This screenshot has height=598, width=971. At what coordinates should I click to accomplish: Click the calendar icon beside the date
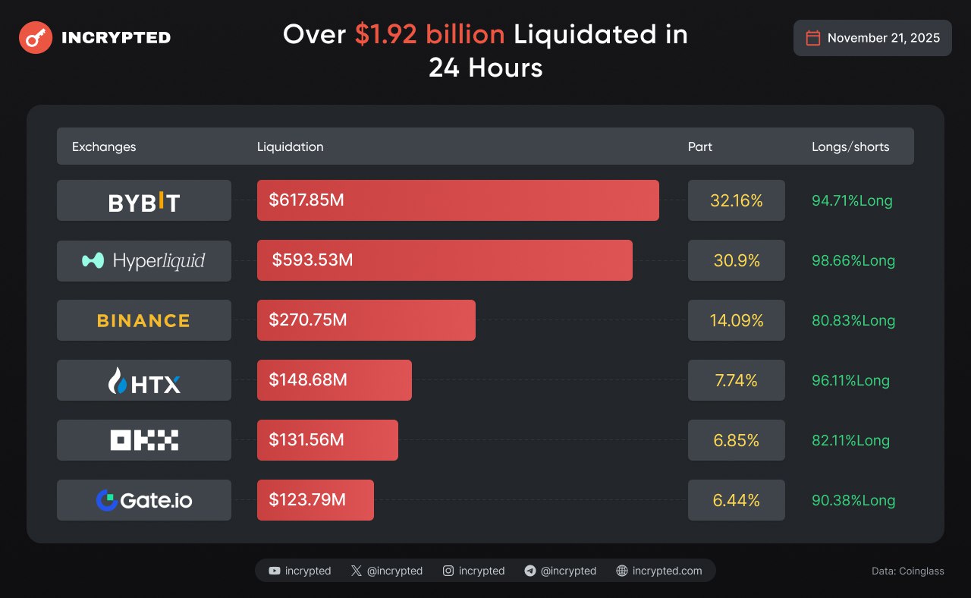coord(812,38)
